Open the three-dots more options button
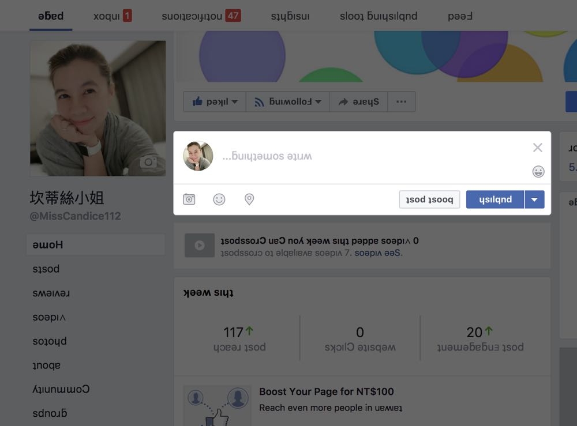 click(x=402, y=101)
